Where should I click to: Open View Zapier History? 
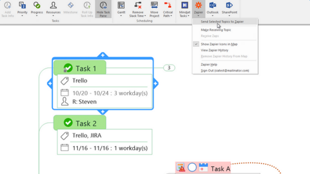click(x=225, y=50)
